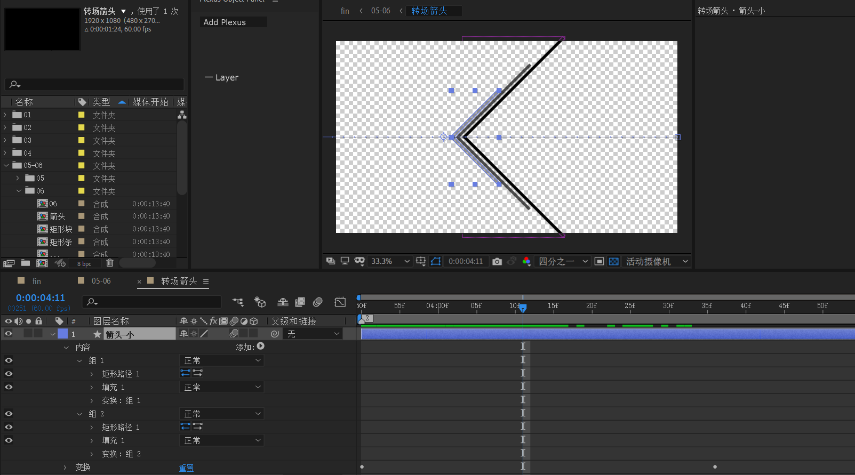Click timeline layer search field
This screenshot has width=855, height=475.
click(x=152, y=302)
